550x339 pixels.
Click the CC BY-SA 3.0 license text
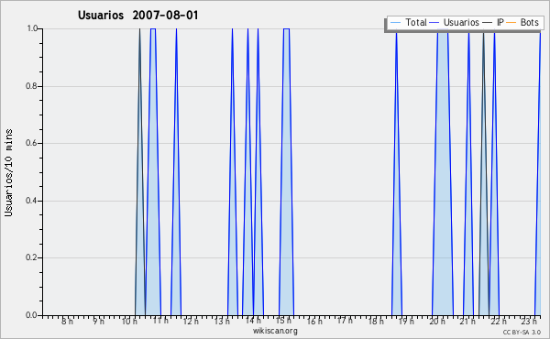click(x=522, y=332)
